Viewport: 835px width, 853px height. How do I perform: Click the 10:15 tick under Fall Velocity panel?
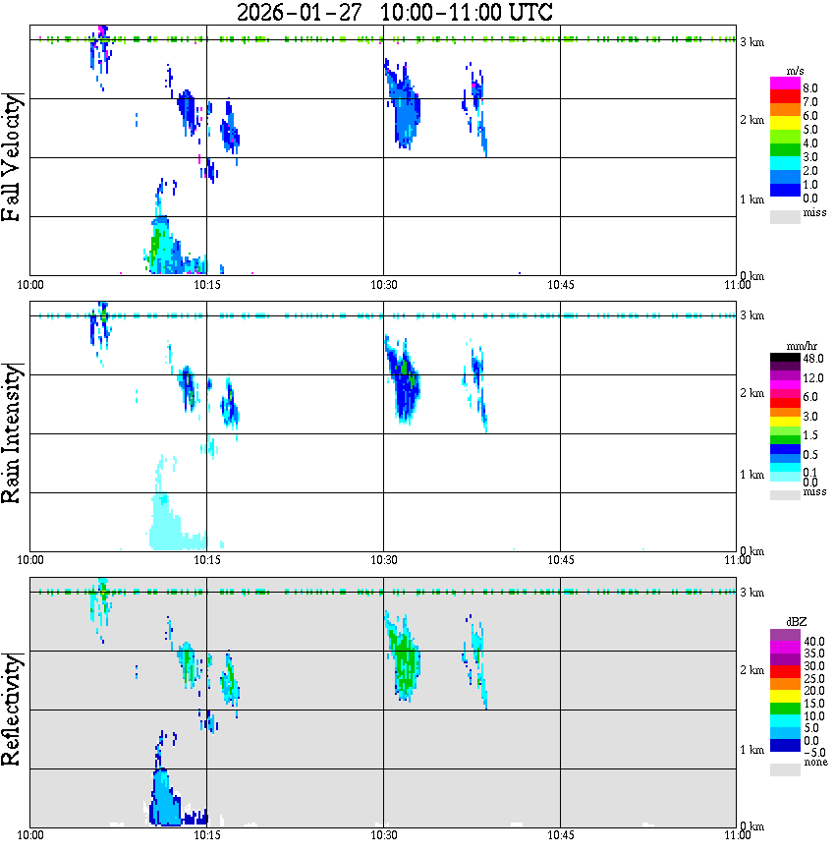coord(207,285)
